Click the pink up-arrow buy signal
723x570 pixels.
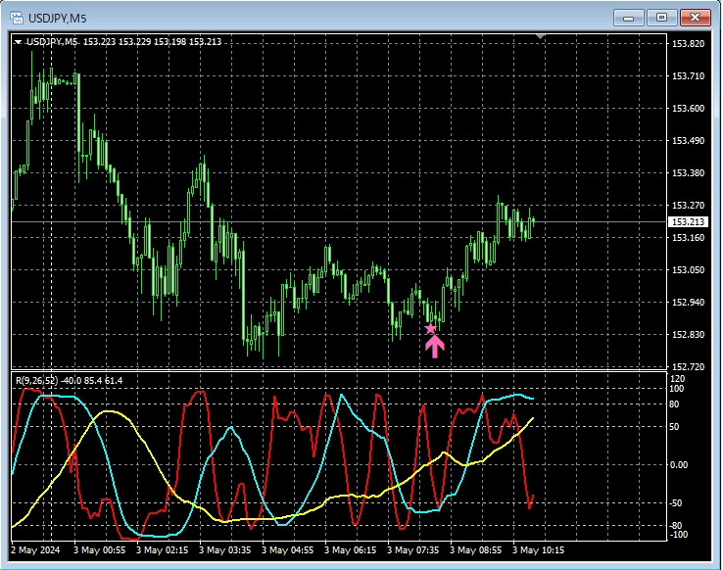coord(435,347)
